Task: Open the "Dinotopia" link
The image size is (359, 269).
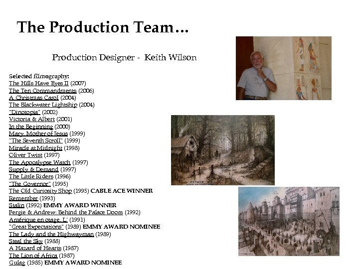Action: (24, 112)
